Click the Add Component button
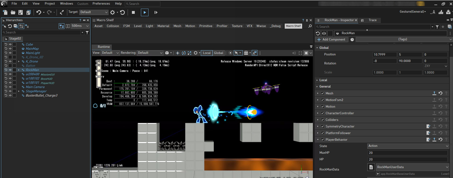 pos(332,40)
